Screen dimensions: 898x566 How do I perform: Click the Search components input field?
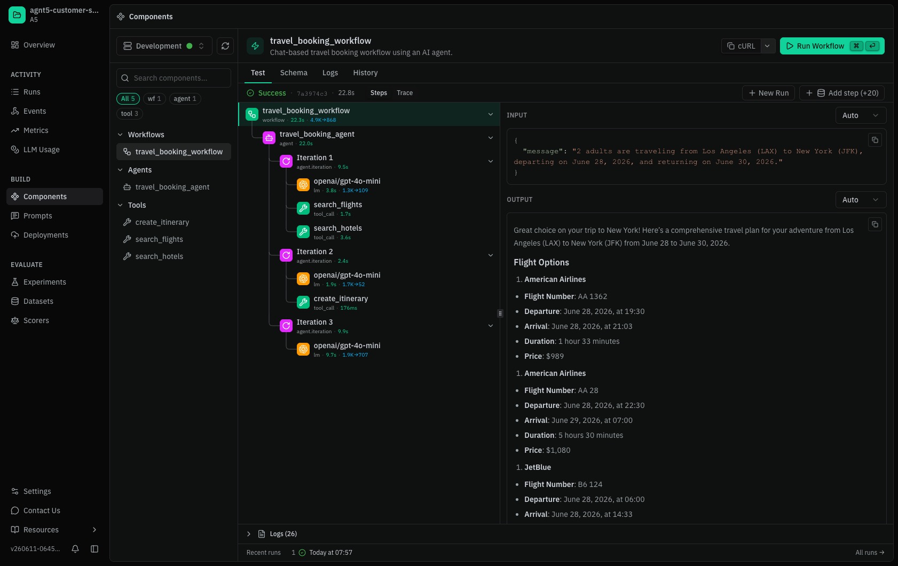[174, 78]
